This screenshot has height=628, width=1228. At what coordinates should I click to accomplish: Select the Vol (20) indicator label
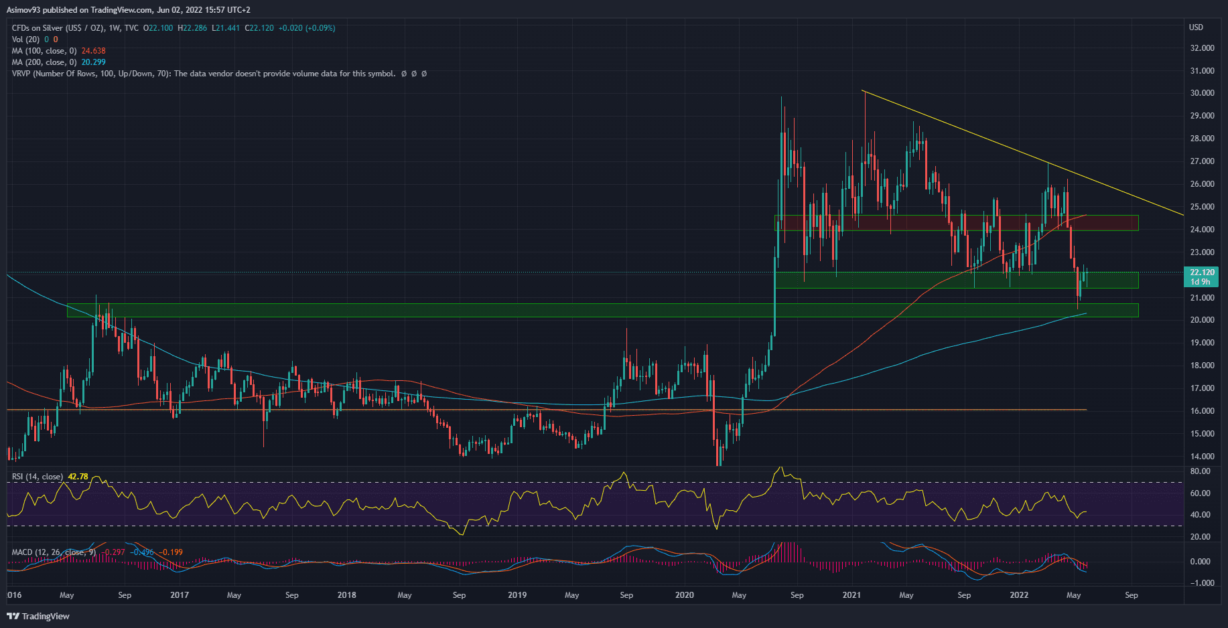tap(25, 40)
